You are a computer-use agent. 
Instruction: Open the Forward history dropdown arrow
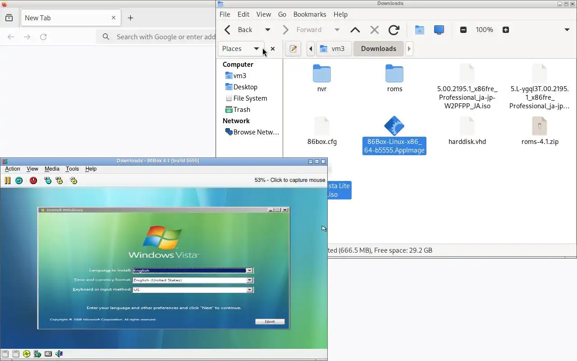337,30
